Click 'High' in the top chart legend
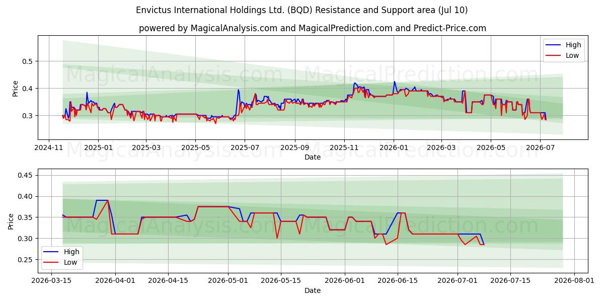 point(573,45)
